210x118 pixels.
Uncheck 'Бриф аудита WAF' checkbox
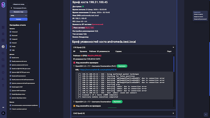tap(10, 87)
